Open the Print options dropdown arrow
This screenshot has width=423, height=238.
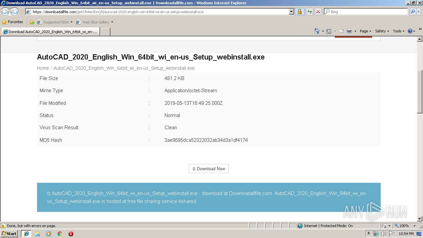355,31
